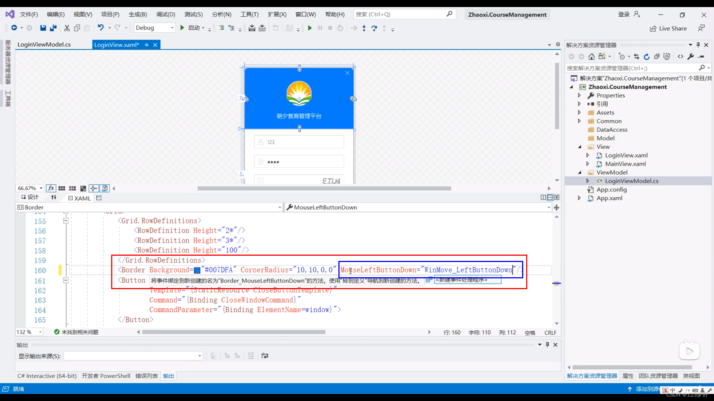This screenshot has height=401, width=714.
Task: Click the Undo arrow icon
Action: click(x=101, y=28)
